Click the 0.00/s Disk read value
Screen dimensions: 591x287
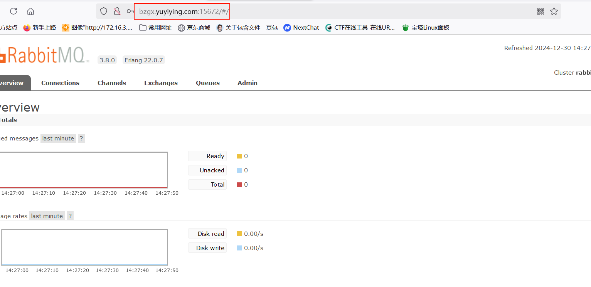(254, 234)
